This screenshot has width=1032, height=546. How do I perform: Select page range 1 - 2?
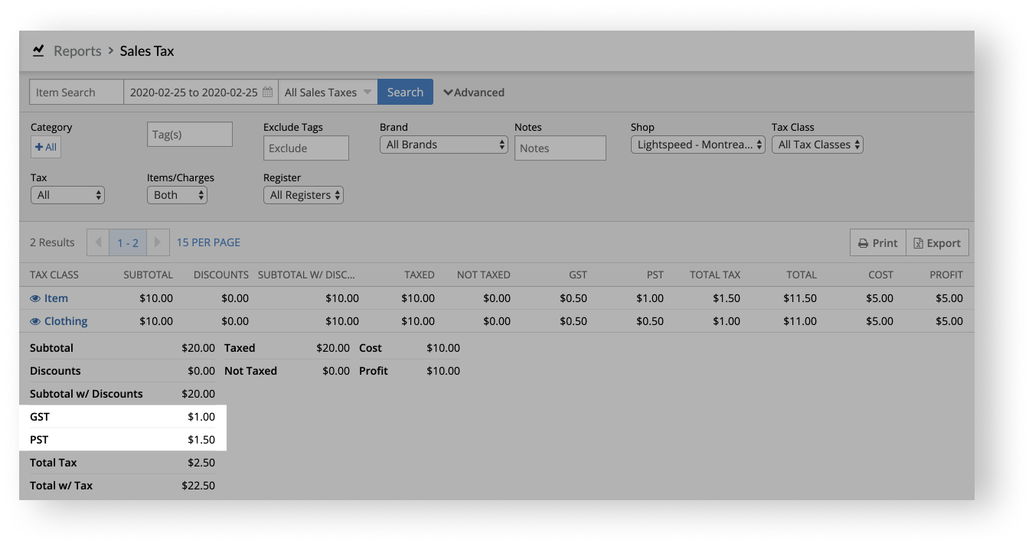click(128, 242)
